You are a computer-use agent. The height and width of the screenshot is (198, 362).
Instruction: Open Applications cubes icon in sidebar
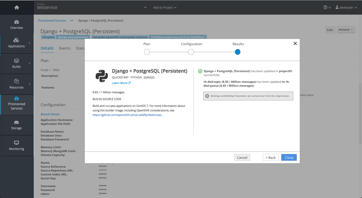(16, 40)
